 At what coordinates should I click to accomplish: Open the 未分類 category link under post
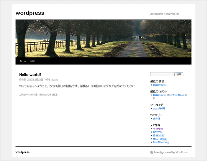pyautogui.click(x=33, y=95)
